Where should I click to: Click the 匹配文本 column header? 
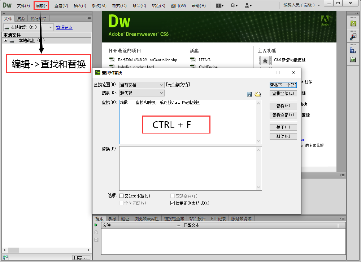pyautogui.click(x=192, y=225)
